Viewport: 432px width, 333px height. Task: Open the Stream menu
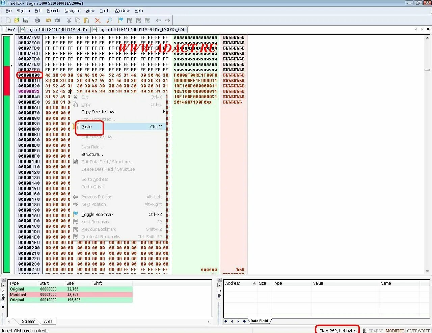click(23, 10)
